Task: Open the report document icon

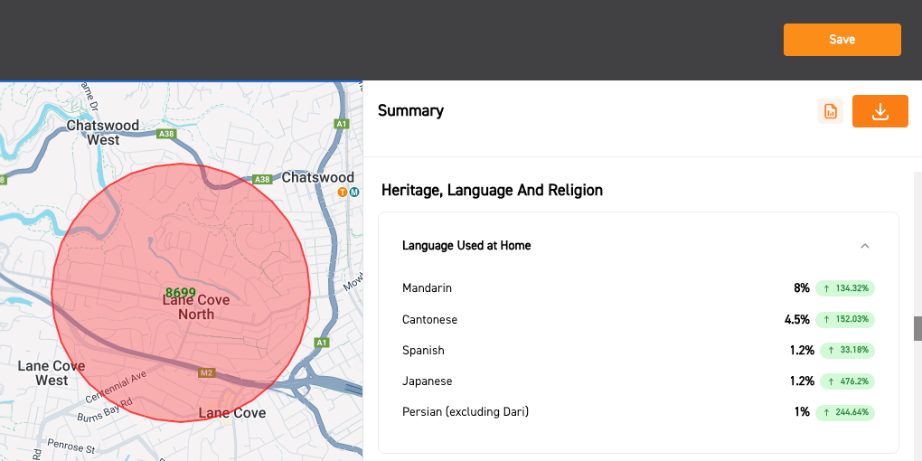Action: [x=831, y=111]
